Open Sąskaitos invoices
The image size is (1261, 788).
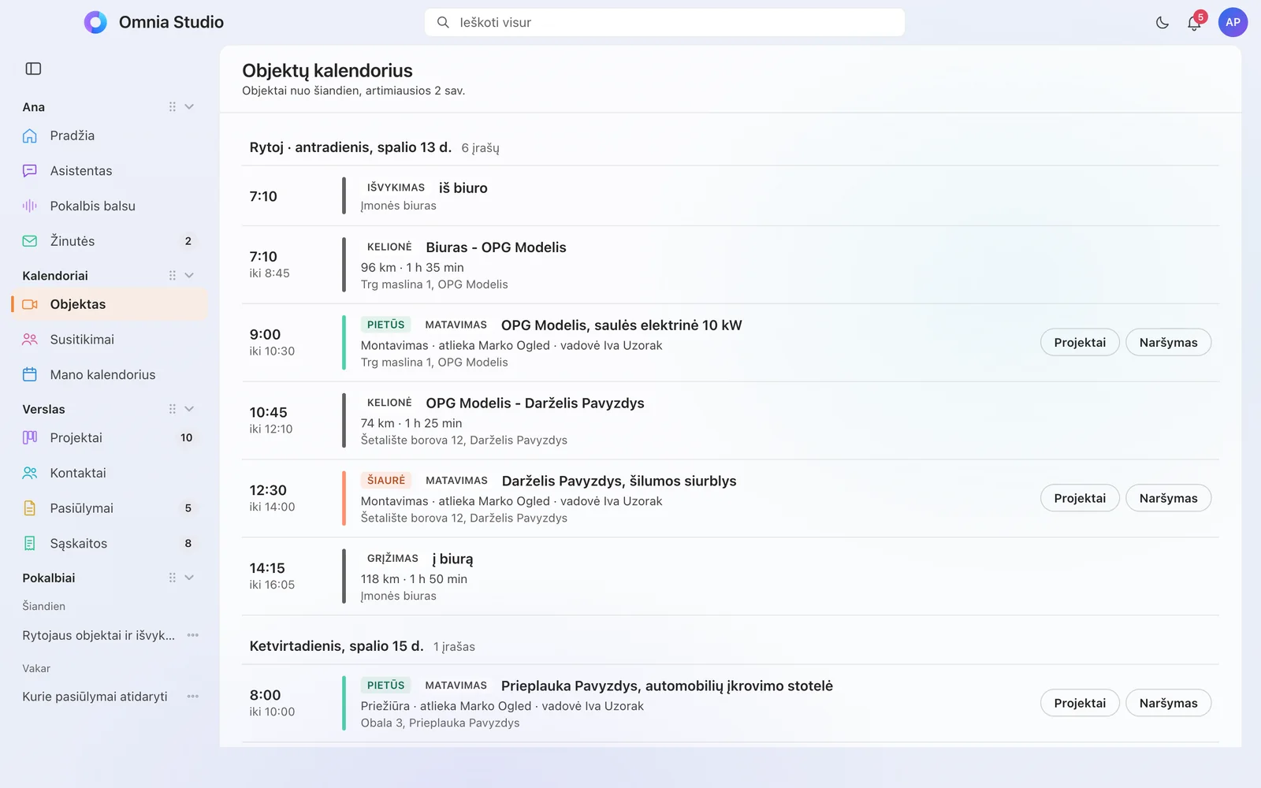point(109,543)
